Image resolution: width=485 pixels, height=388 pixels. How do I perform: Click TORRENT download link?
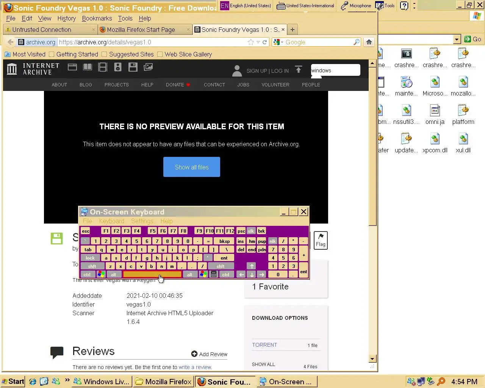pyautogui.click(x=264, y=345)
